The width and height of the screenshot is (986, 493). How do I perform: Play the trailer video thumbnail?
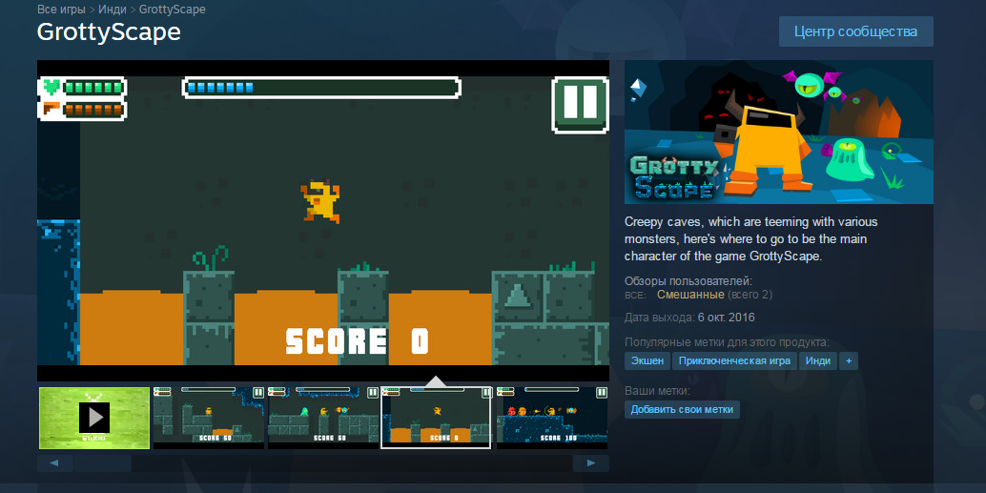coord(94,418)
